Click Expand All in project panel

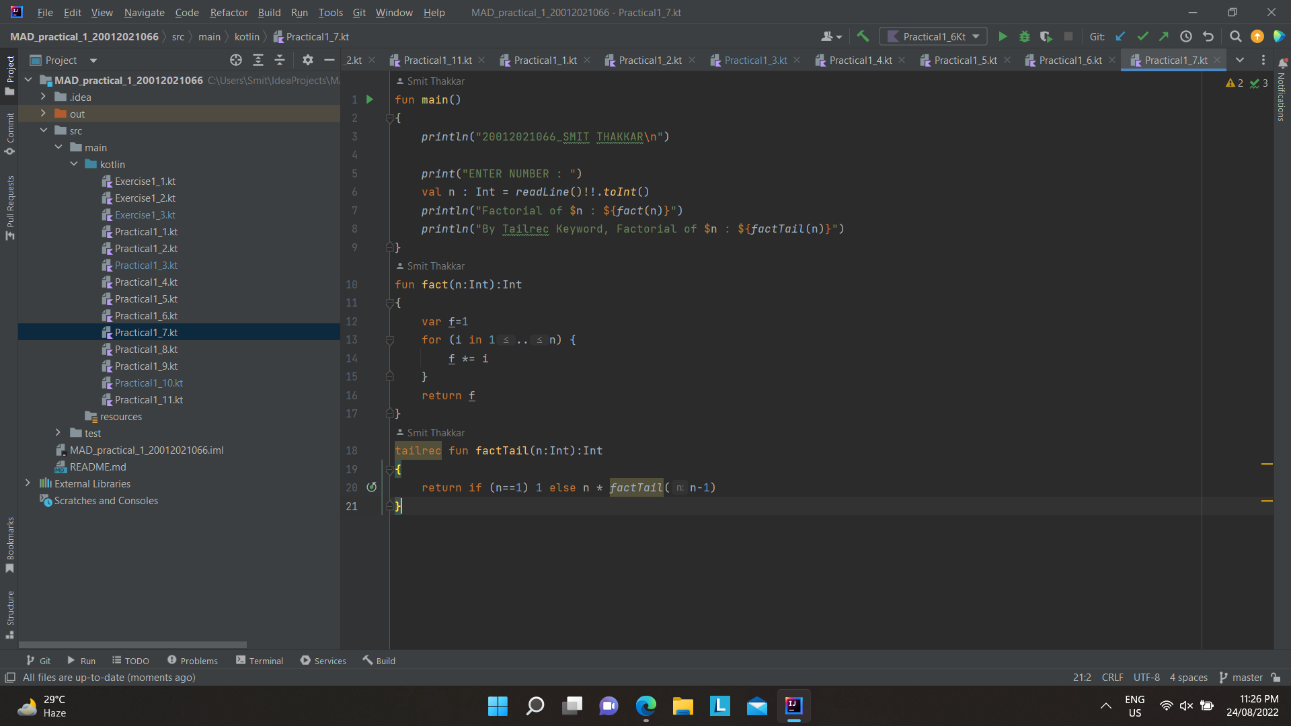[x=258, y=61]
